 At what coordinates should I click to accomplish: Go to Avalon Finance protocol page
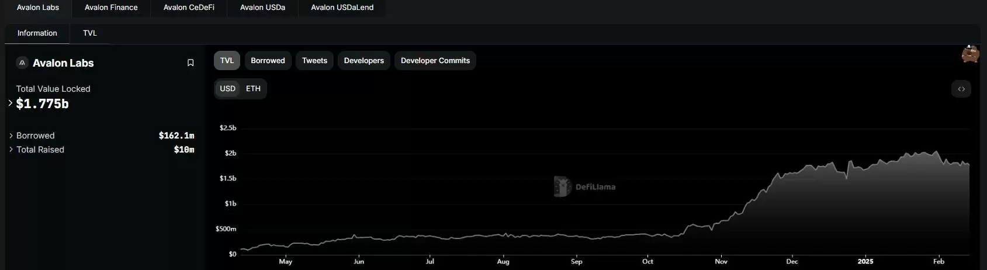pyautogui.click(x=111, y=8)
